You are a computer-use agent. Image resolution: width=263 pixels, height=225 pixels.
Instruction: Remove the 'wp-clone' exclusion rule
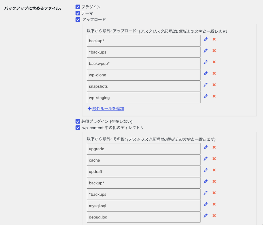(x=214, y=73)
